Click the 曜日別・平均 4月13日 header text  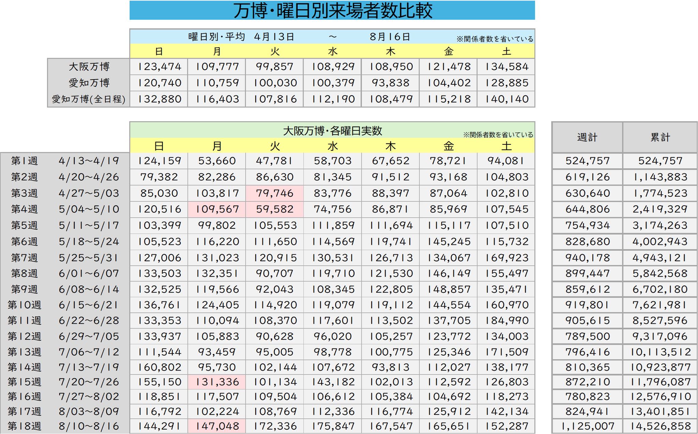(241, 37)
